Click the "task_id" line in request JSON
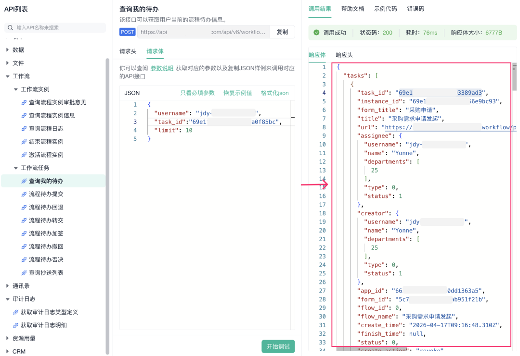The width and height of the screenshot is (520, 356). click(x=218, y=122)
